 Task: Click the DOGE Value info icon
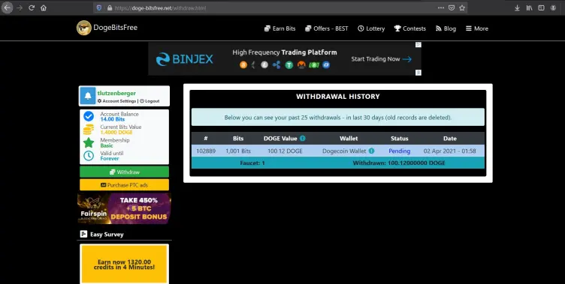(x=302, y=138)
